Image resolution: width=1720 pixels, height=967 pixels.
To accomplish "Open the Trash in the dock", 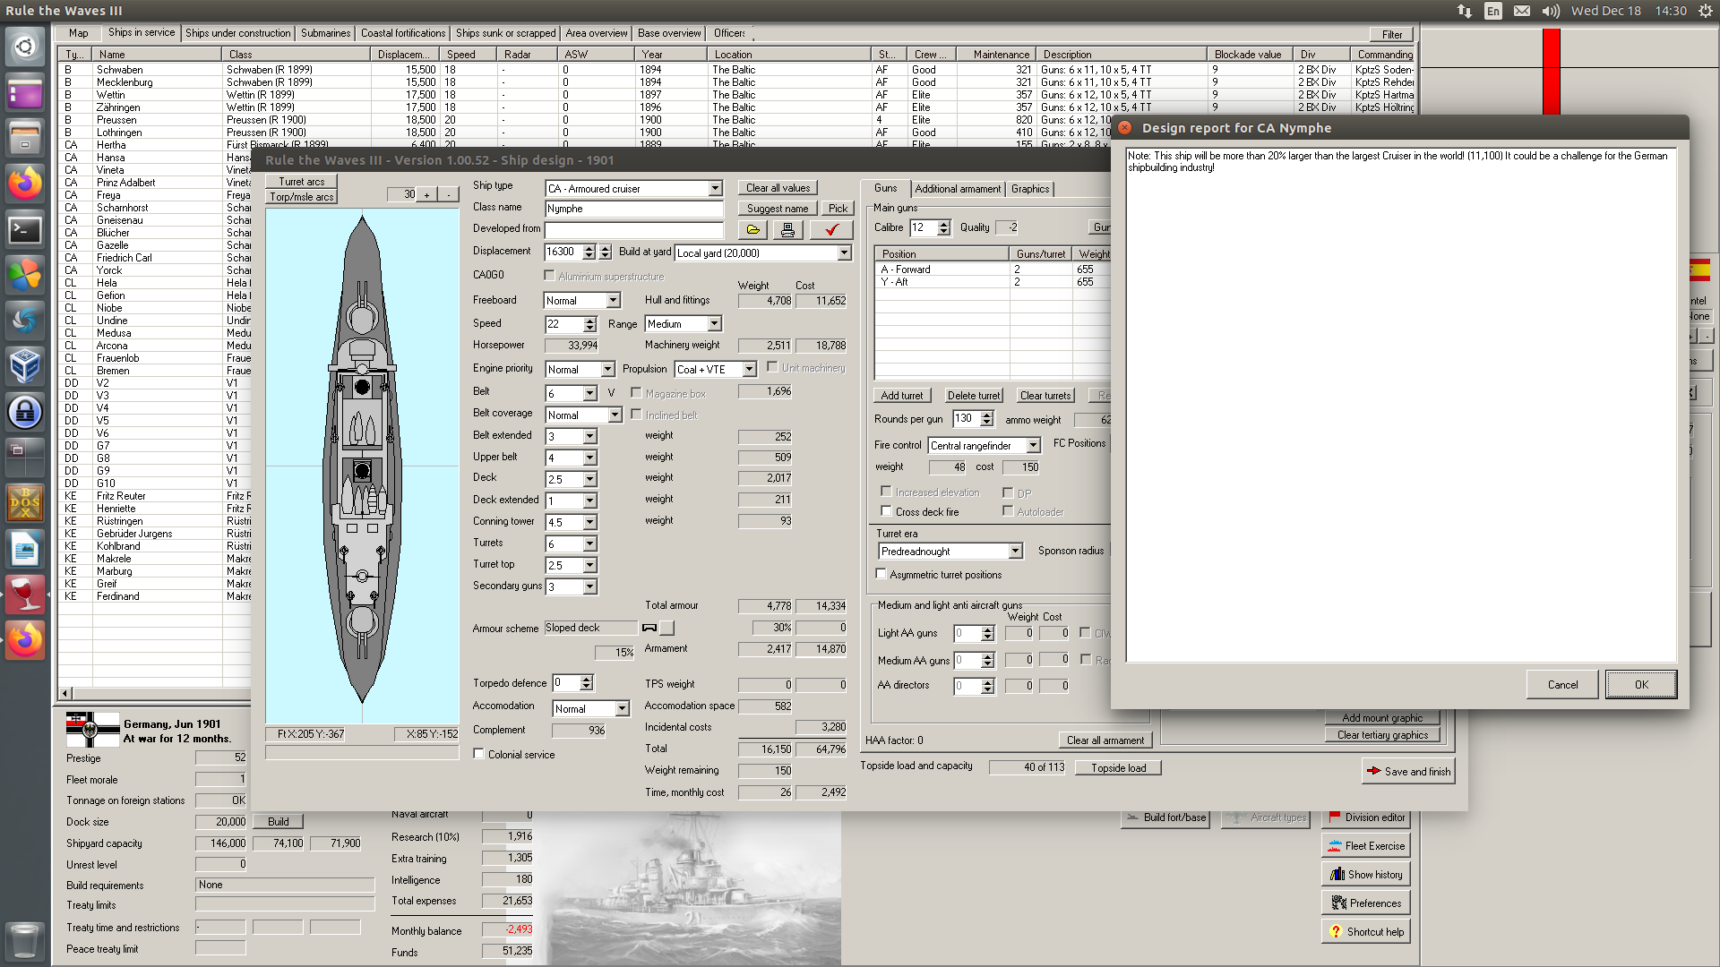I will [x=24, y=941].
